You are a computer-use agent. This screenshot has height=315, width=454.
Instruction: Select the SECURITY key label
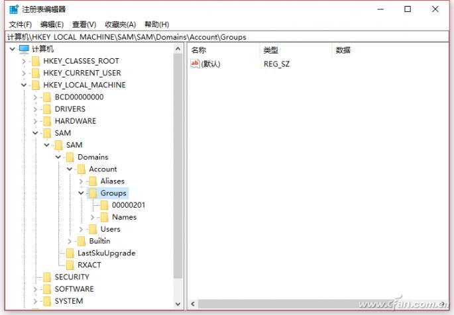coord(72,277)
